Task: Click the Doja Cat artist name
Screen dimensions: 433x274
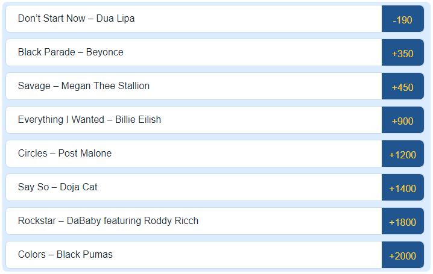Action: pyautogui.click(x=78, y=187)
